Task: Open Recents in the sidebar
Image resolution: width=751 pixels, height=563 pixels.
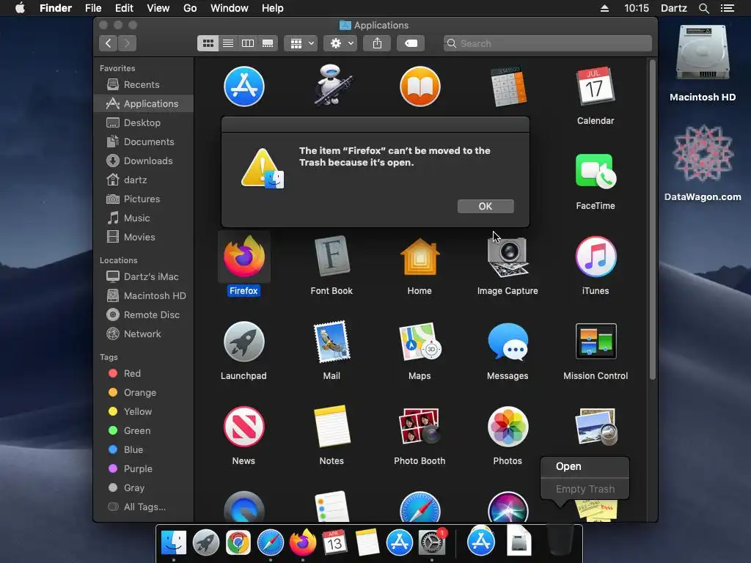Action: coord(144,84)
